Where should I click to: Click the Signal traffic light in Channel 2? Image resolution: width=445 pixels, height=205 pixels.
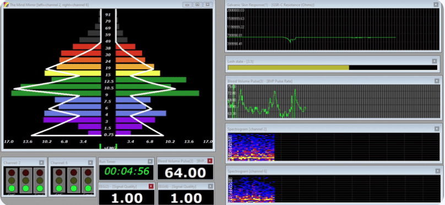click(x=40, y=180)
